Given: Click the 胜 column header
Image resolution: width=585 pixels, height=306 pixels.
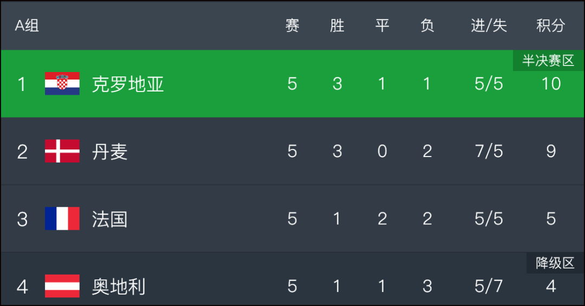Looking at the screenshot, I should (337, 26).
